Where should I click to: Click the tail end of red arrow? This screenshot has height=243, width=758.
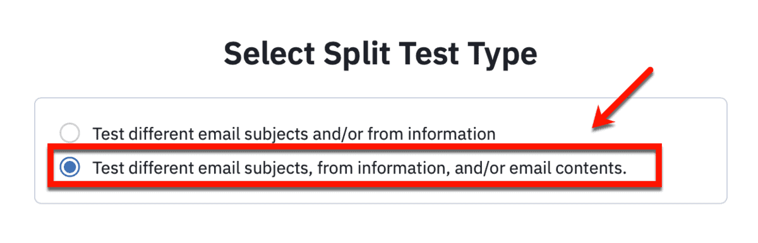(x=647, y=71)
